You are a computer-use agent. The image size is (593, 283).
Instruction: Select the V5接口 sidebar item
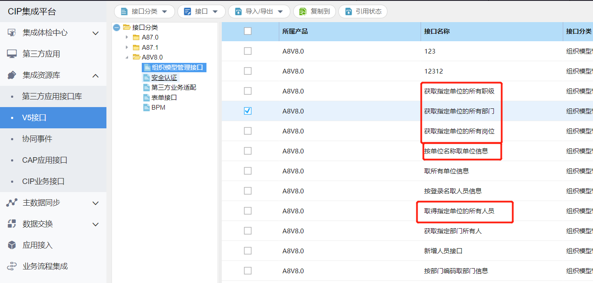pos(53,118)
